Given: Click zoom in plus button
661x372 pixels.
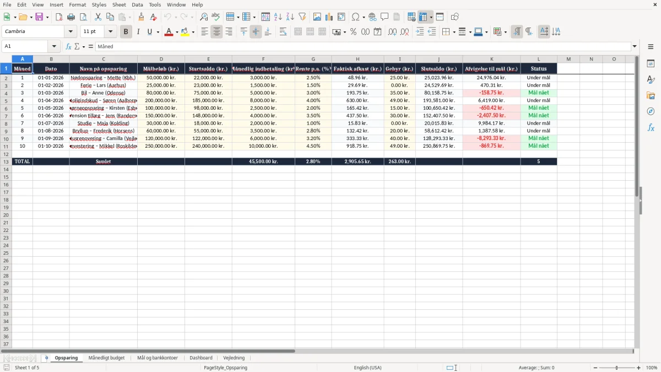Looking at the screenshot, I should 639,368.
